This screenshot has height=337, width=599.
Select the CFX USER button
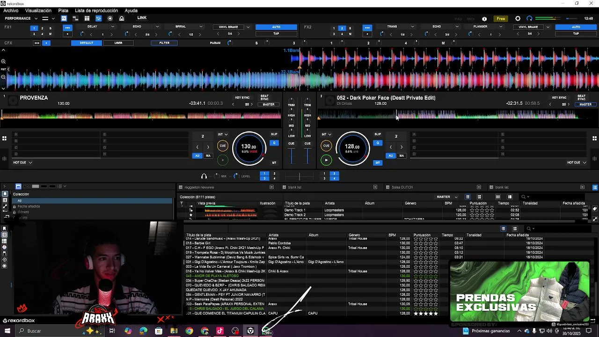point(118,43)
